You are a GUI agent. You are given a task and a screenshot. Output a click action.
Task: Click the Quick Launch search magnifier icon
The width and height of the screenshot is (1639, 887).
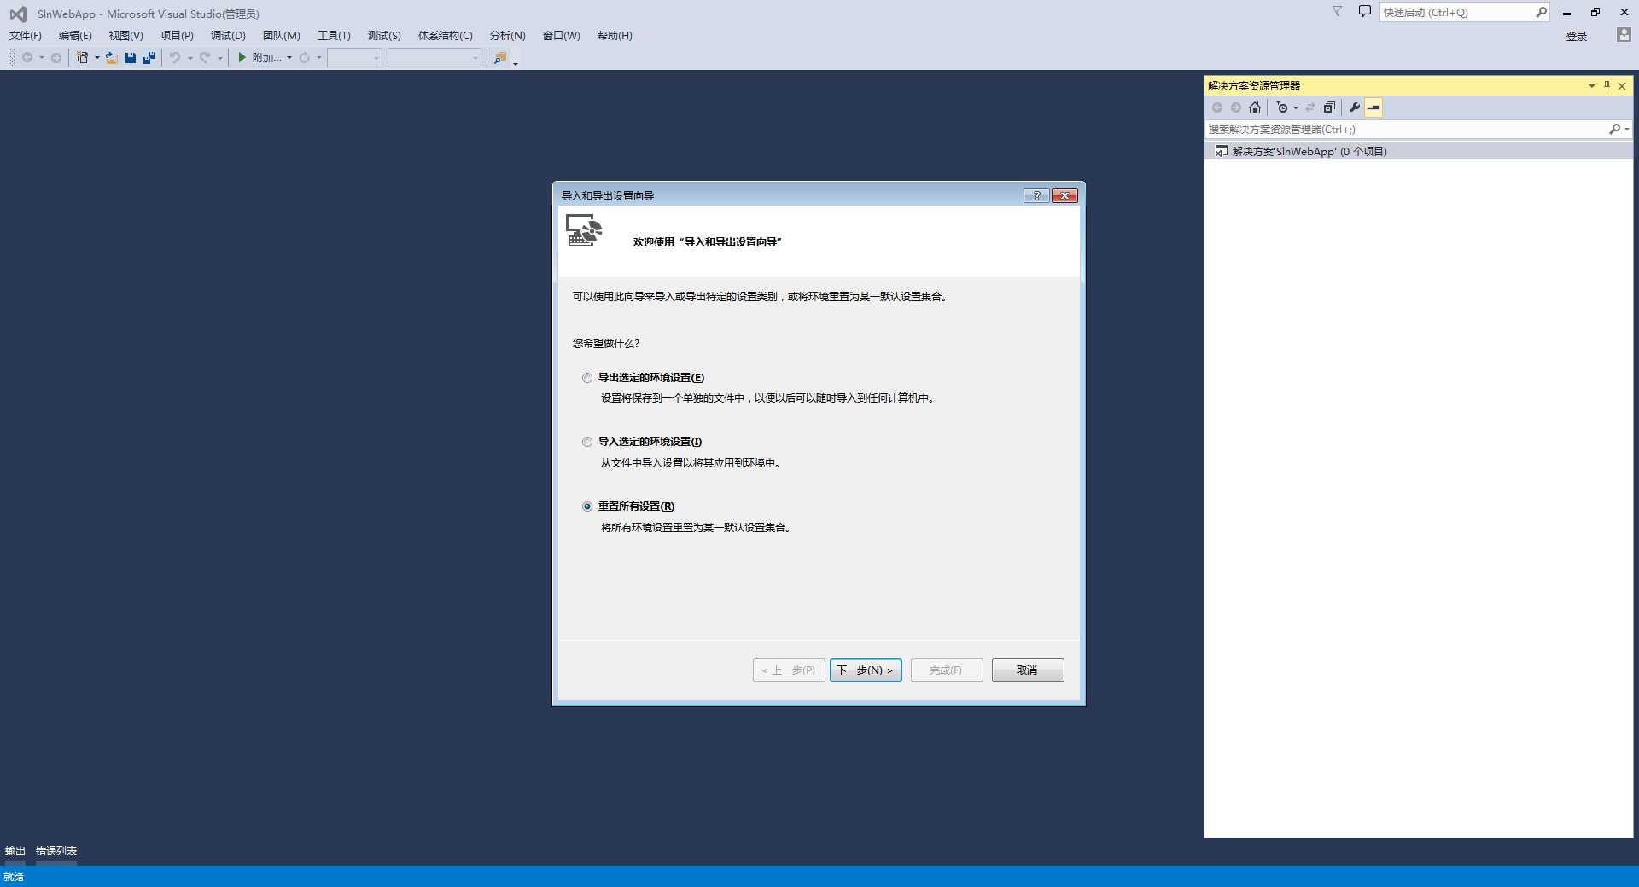(x=1541, y=12)
